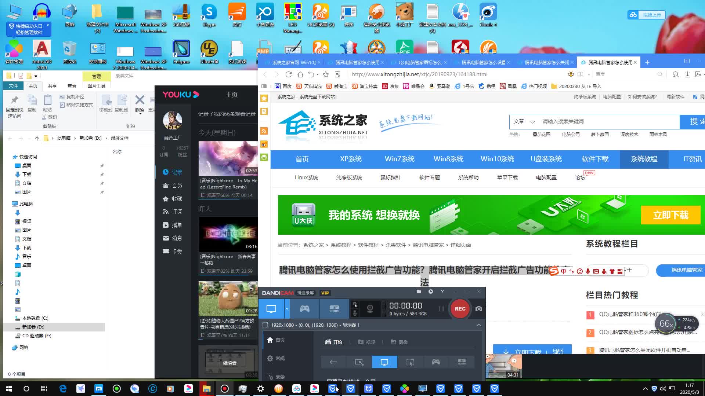The image size is (705, 396).
Task: Open taskbar volume speaker icon
Action: (663, 389)
